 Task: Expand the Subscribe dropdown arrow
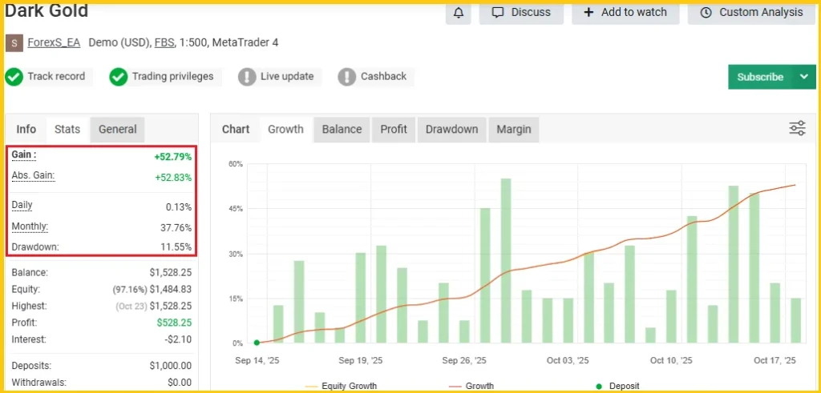click(x=804, y=77)
